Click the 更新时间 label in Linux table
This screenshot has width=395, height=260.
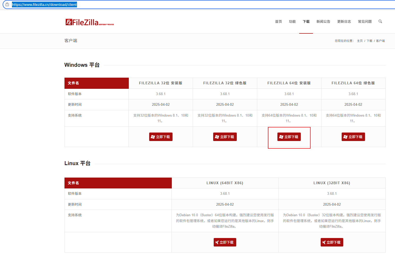(x=75, y=205)
